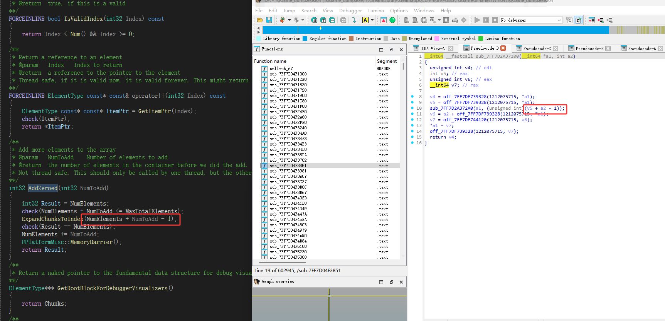
Task: Click the grayed C toolbar icon beside debugger dropdown
Action: 569,20
